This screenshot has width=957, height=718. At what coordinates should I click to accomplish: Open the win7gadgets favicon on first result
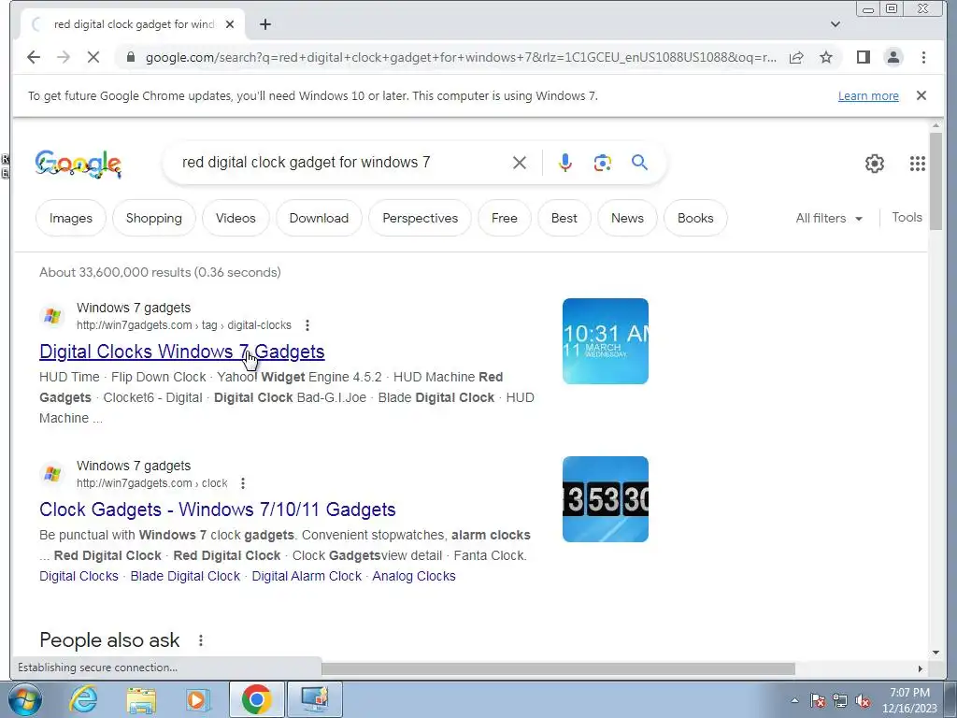point(52,316)
